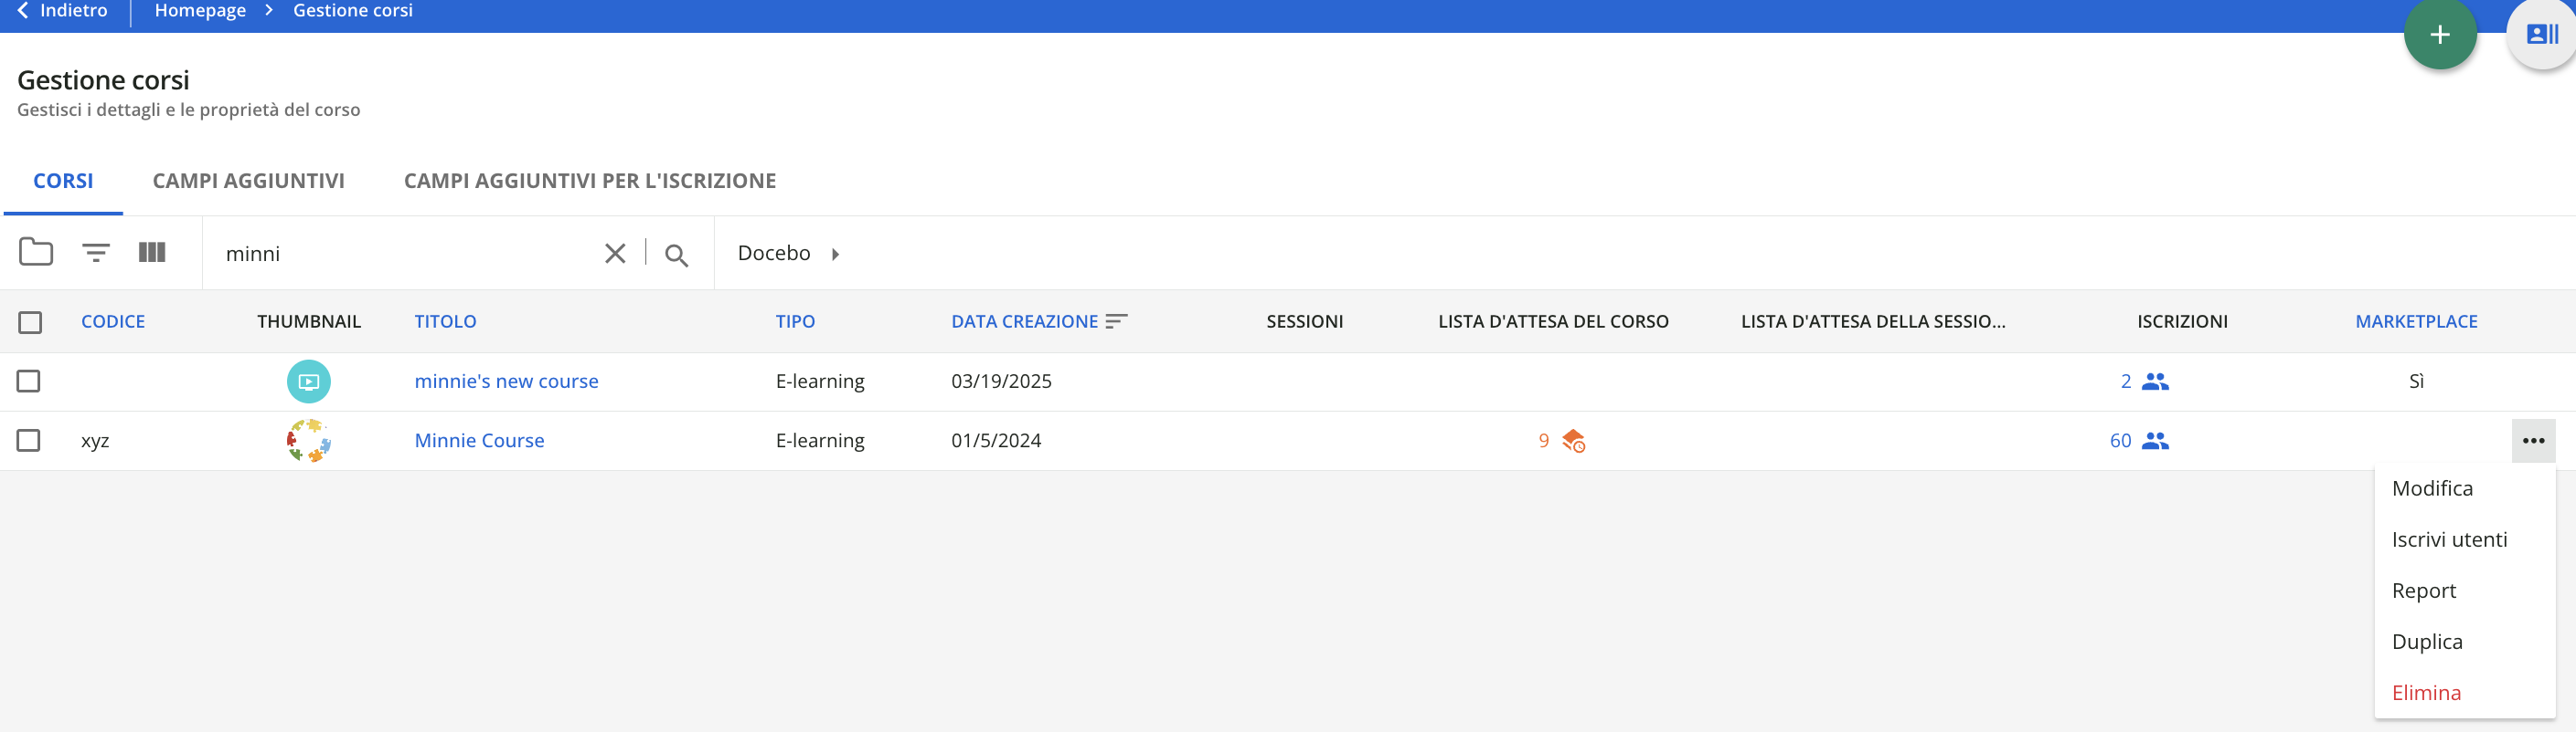2576x732 pixels.
Task: Expand the Docebo breadcrumb arrow
Action: pyautogui.click(x=835, y=254)
